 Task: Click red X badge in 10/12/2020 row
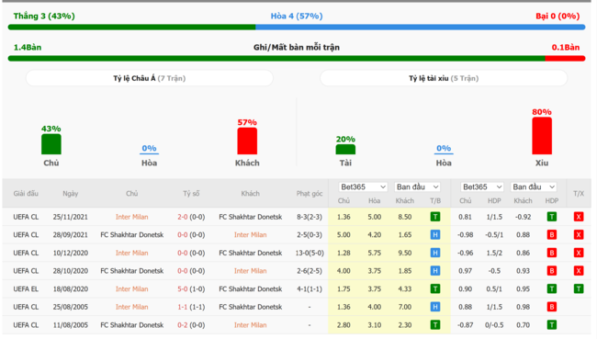579,253
